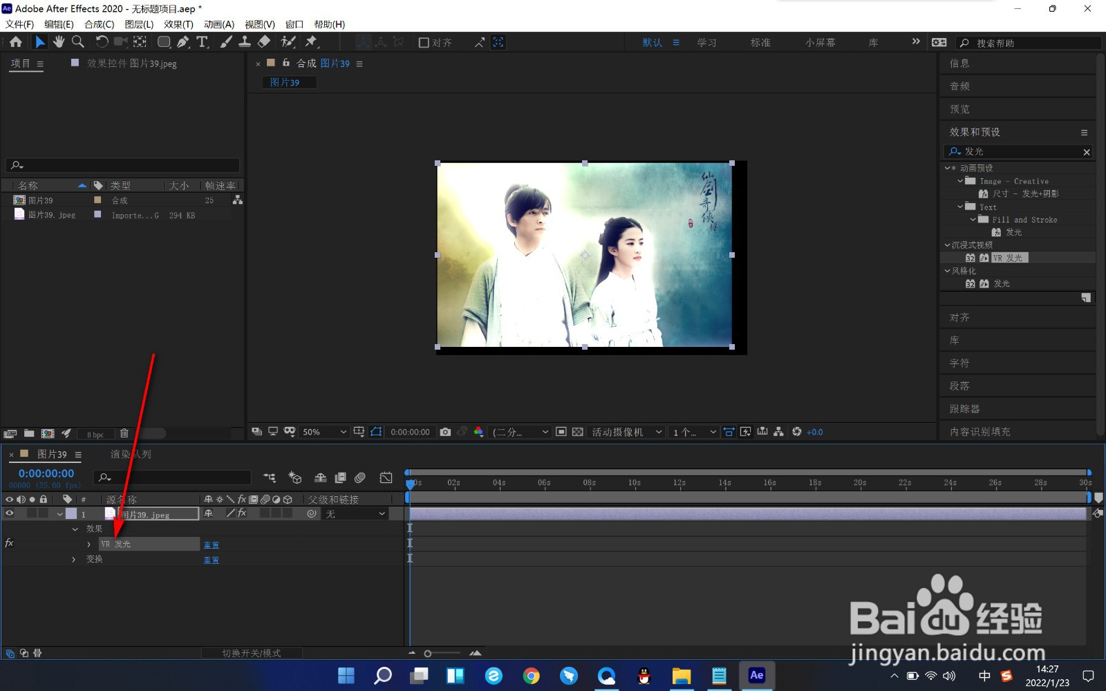This screenshot has width=1106, height=691.
Task: Take a snapshot with the camera icon
Action: 445,432
